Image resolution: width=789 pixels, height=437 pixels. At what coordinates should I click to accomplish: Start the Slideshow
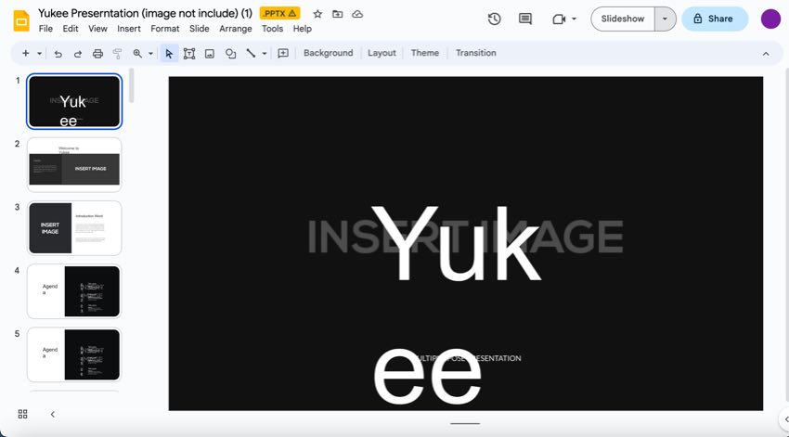[623, 19]
